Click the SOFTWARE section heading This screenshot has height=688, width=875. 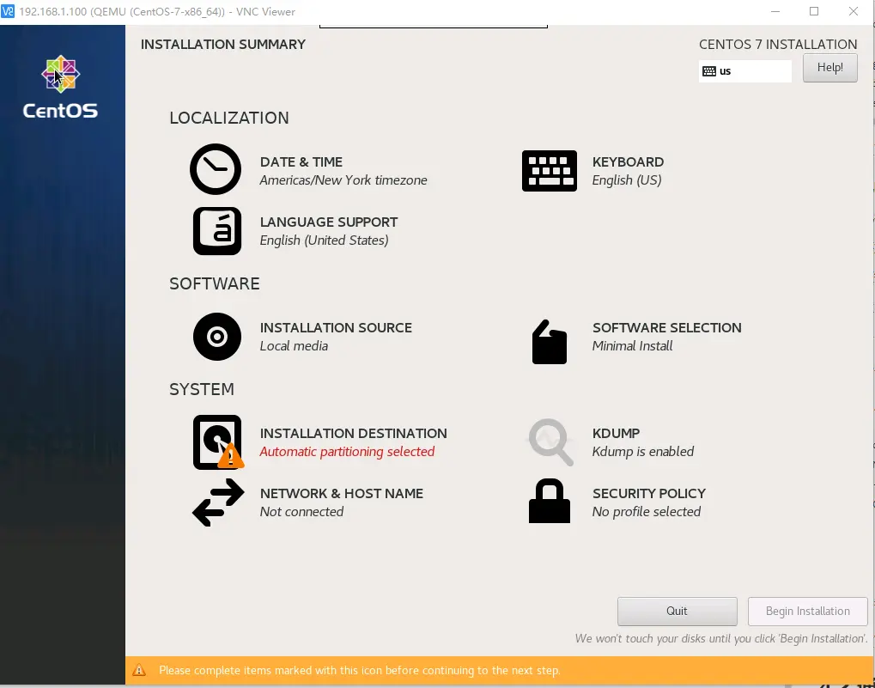click(x=215, y=283)
